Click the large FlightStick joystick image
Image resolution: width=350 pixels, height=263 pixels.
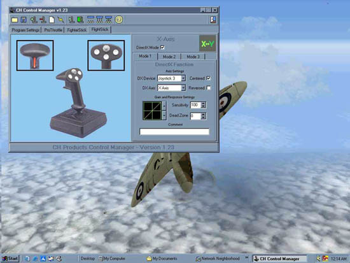point(78,103)
